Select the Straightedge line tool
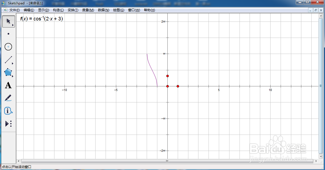 click(8, 60)
